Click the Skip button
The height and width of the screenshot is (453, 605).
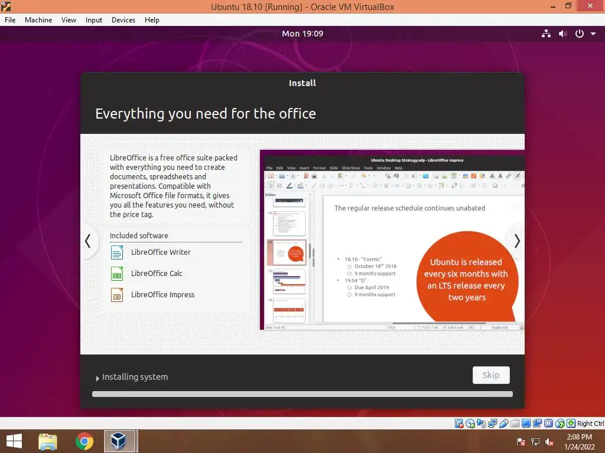click(491, 375)
